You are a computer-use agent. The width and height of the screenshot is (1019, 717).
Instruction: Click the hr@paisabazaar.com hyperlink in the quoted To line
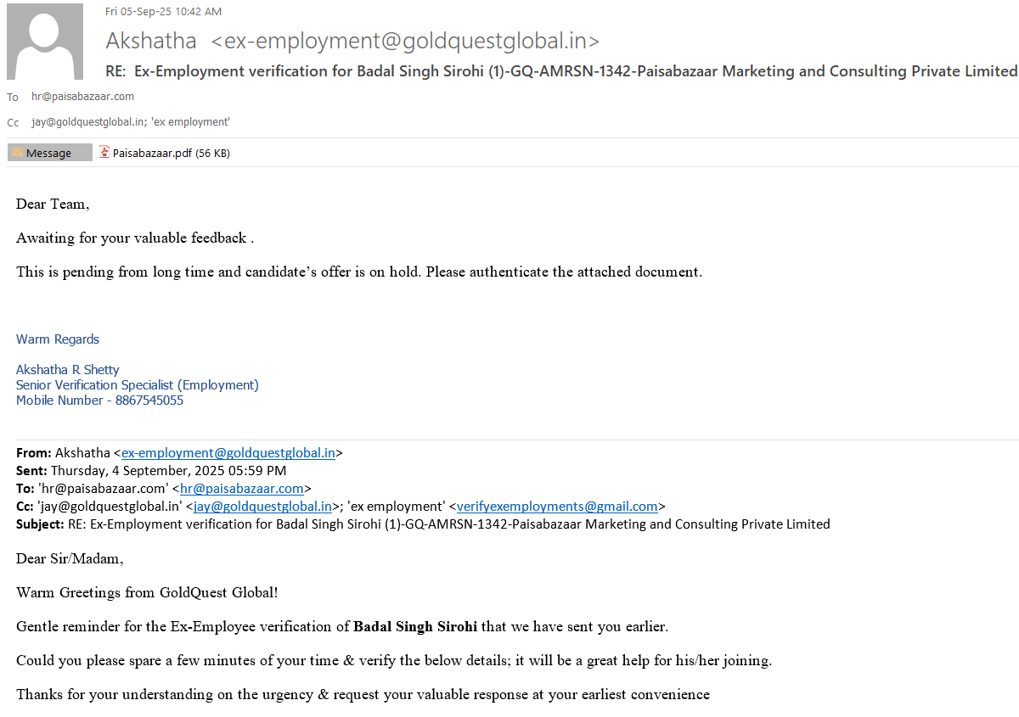[242, 489]
